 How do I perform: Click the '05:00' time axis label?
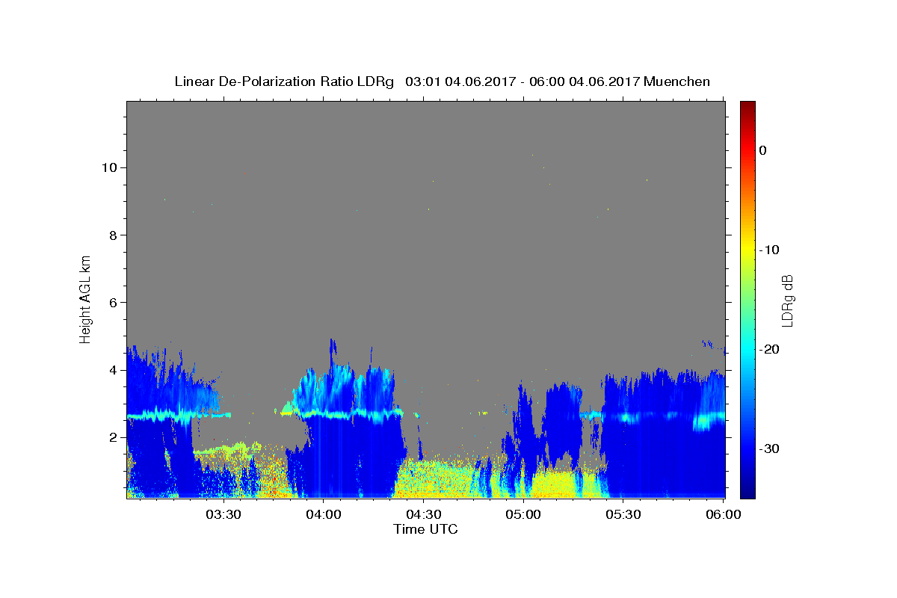[x=523, y=514]
